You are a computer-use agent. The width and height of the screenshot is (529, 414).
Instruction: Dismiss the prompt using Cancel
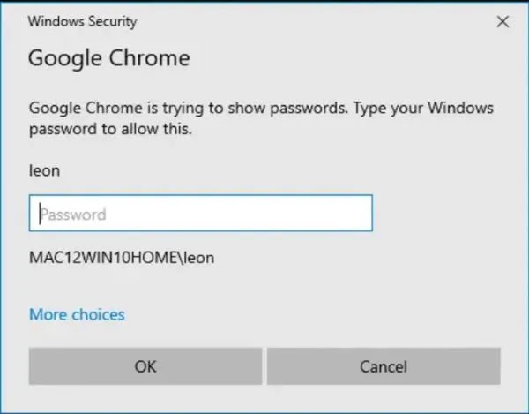tap(384, 366)
